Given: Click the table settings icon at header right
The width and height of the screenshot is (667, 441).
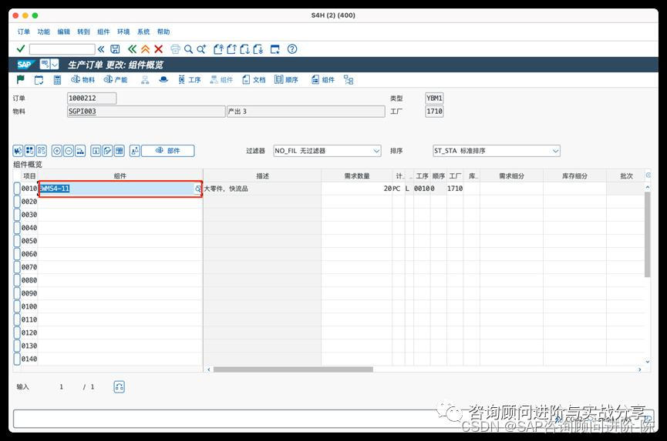Looking at the screenshot, I should pyautogui.click(x=648, y=175).
